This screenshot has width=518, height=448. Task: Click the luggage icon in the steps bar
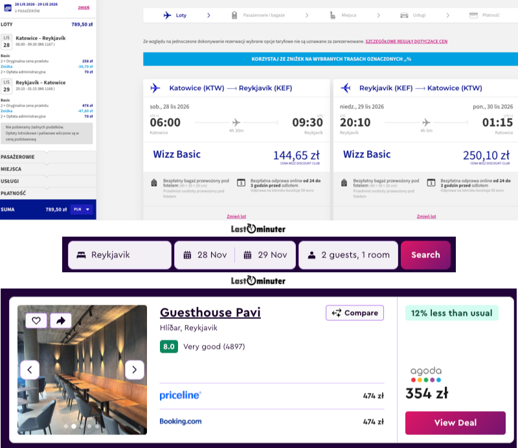(234, 15)
